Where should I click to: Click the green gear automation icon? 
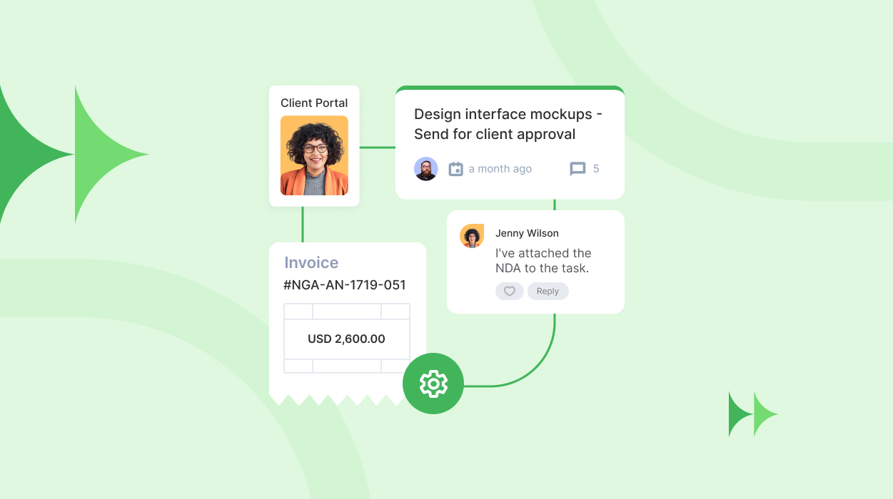coord(433,384)
